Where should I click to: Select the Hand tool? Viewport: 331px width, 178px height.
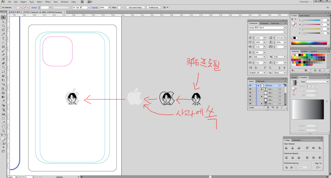pyautogui.click(x=3, y=127)
